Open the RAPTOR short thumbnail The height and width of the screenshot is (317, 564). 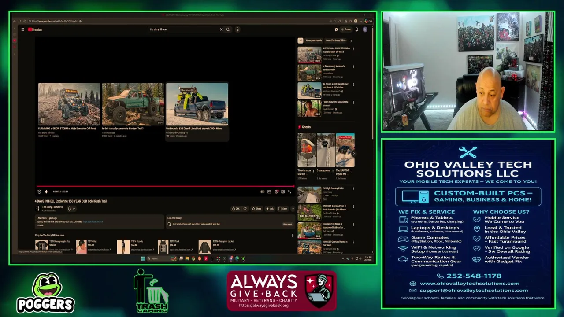point(345,151)
